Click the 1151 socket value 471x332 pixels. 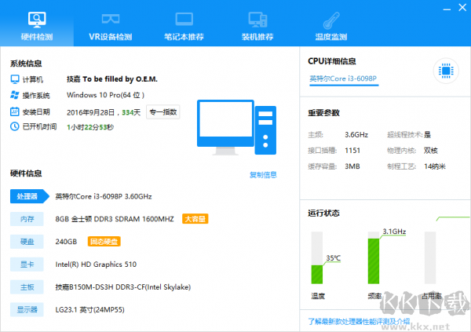tap(352, 150)
